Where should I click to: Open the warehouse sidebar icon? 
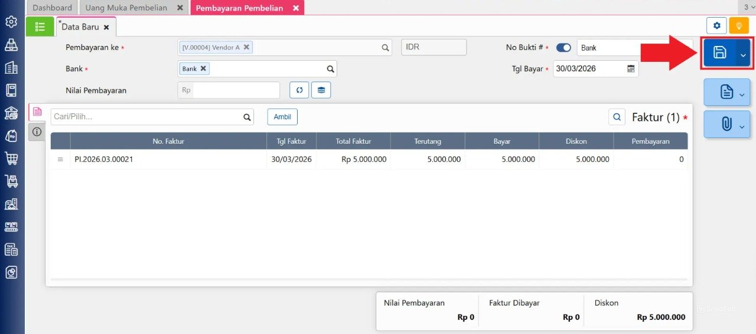[x=11, y=204]
